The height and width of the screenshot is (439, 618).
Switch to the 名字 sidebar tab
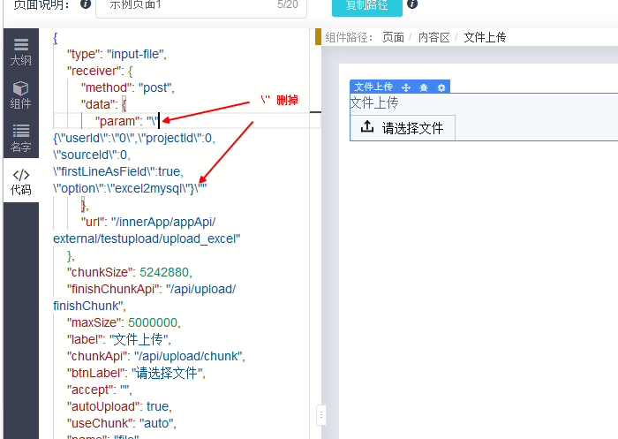click(19, 139)
